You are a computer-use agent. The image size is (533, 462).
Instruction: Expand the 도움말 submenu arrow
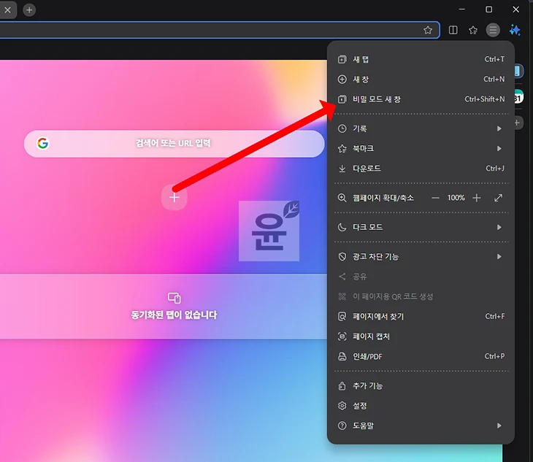point(499,426)
